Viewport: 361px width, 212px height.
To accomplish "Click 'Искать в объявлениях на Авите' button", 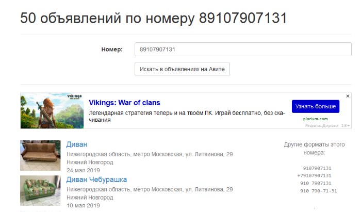I will 182,69.
